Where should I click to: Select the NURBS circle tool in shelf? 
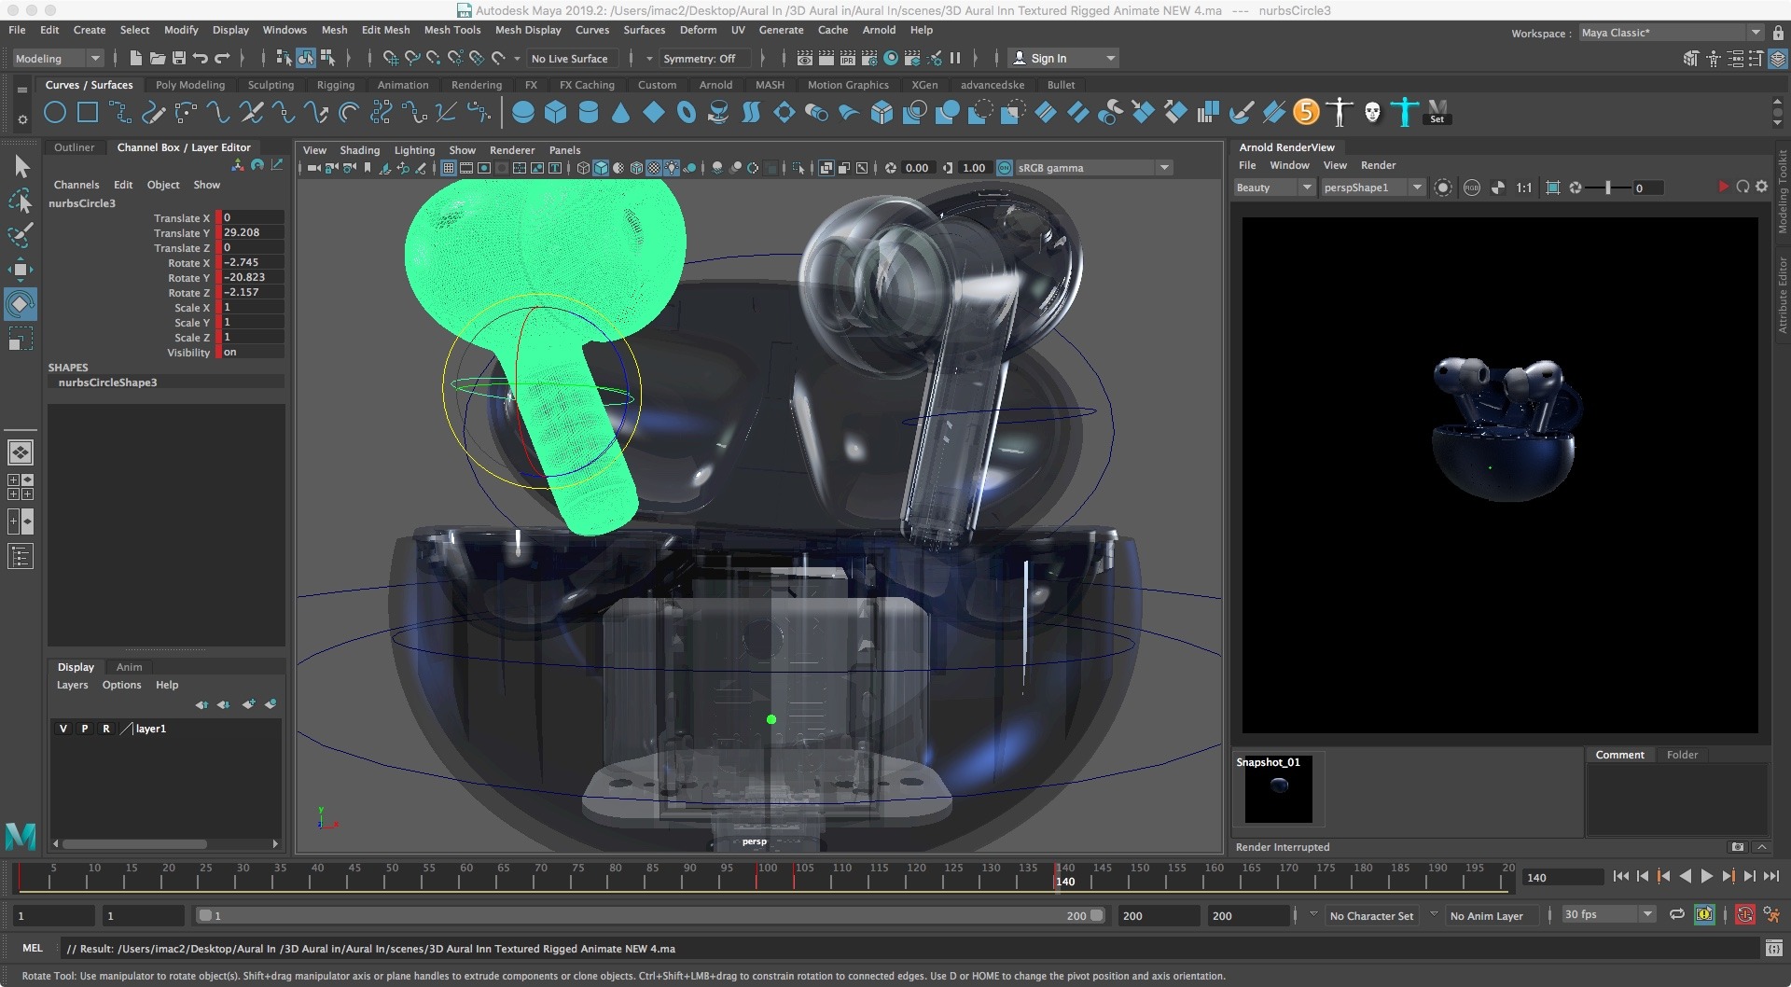[x=55, y=113]
